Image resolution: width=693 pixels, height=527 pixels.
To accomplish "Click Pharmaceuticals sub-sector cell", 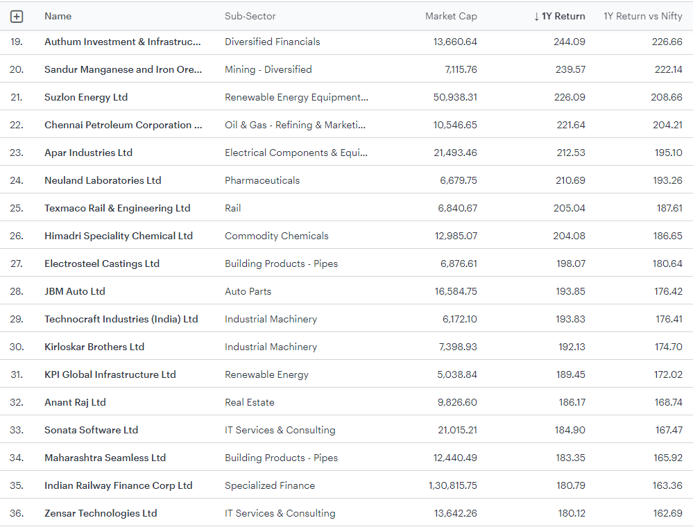I will (x=262, y=181).
